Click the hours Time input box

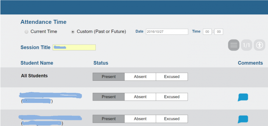pos(207,32)
